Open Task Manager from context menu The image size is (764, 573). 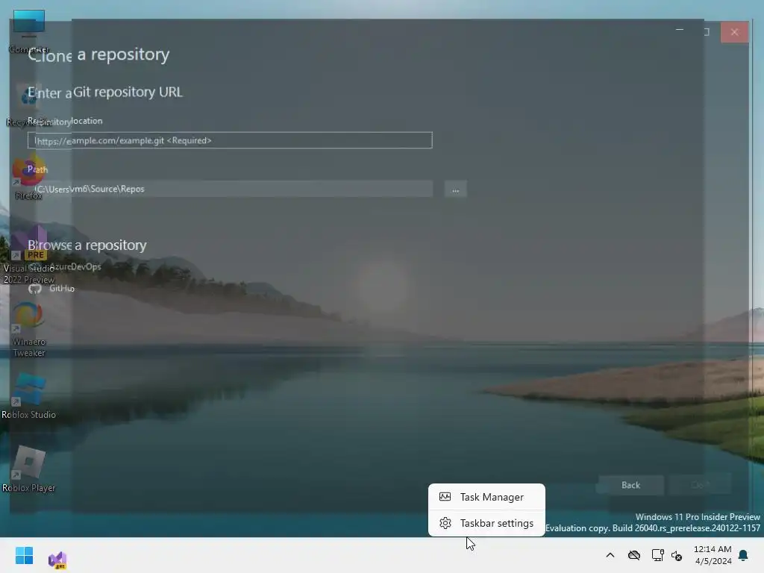point(486,497)
